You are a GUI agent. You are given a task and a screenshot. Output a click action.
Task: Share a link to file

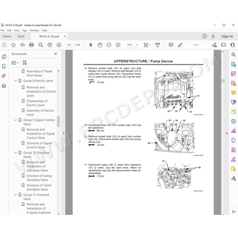214,45
